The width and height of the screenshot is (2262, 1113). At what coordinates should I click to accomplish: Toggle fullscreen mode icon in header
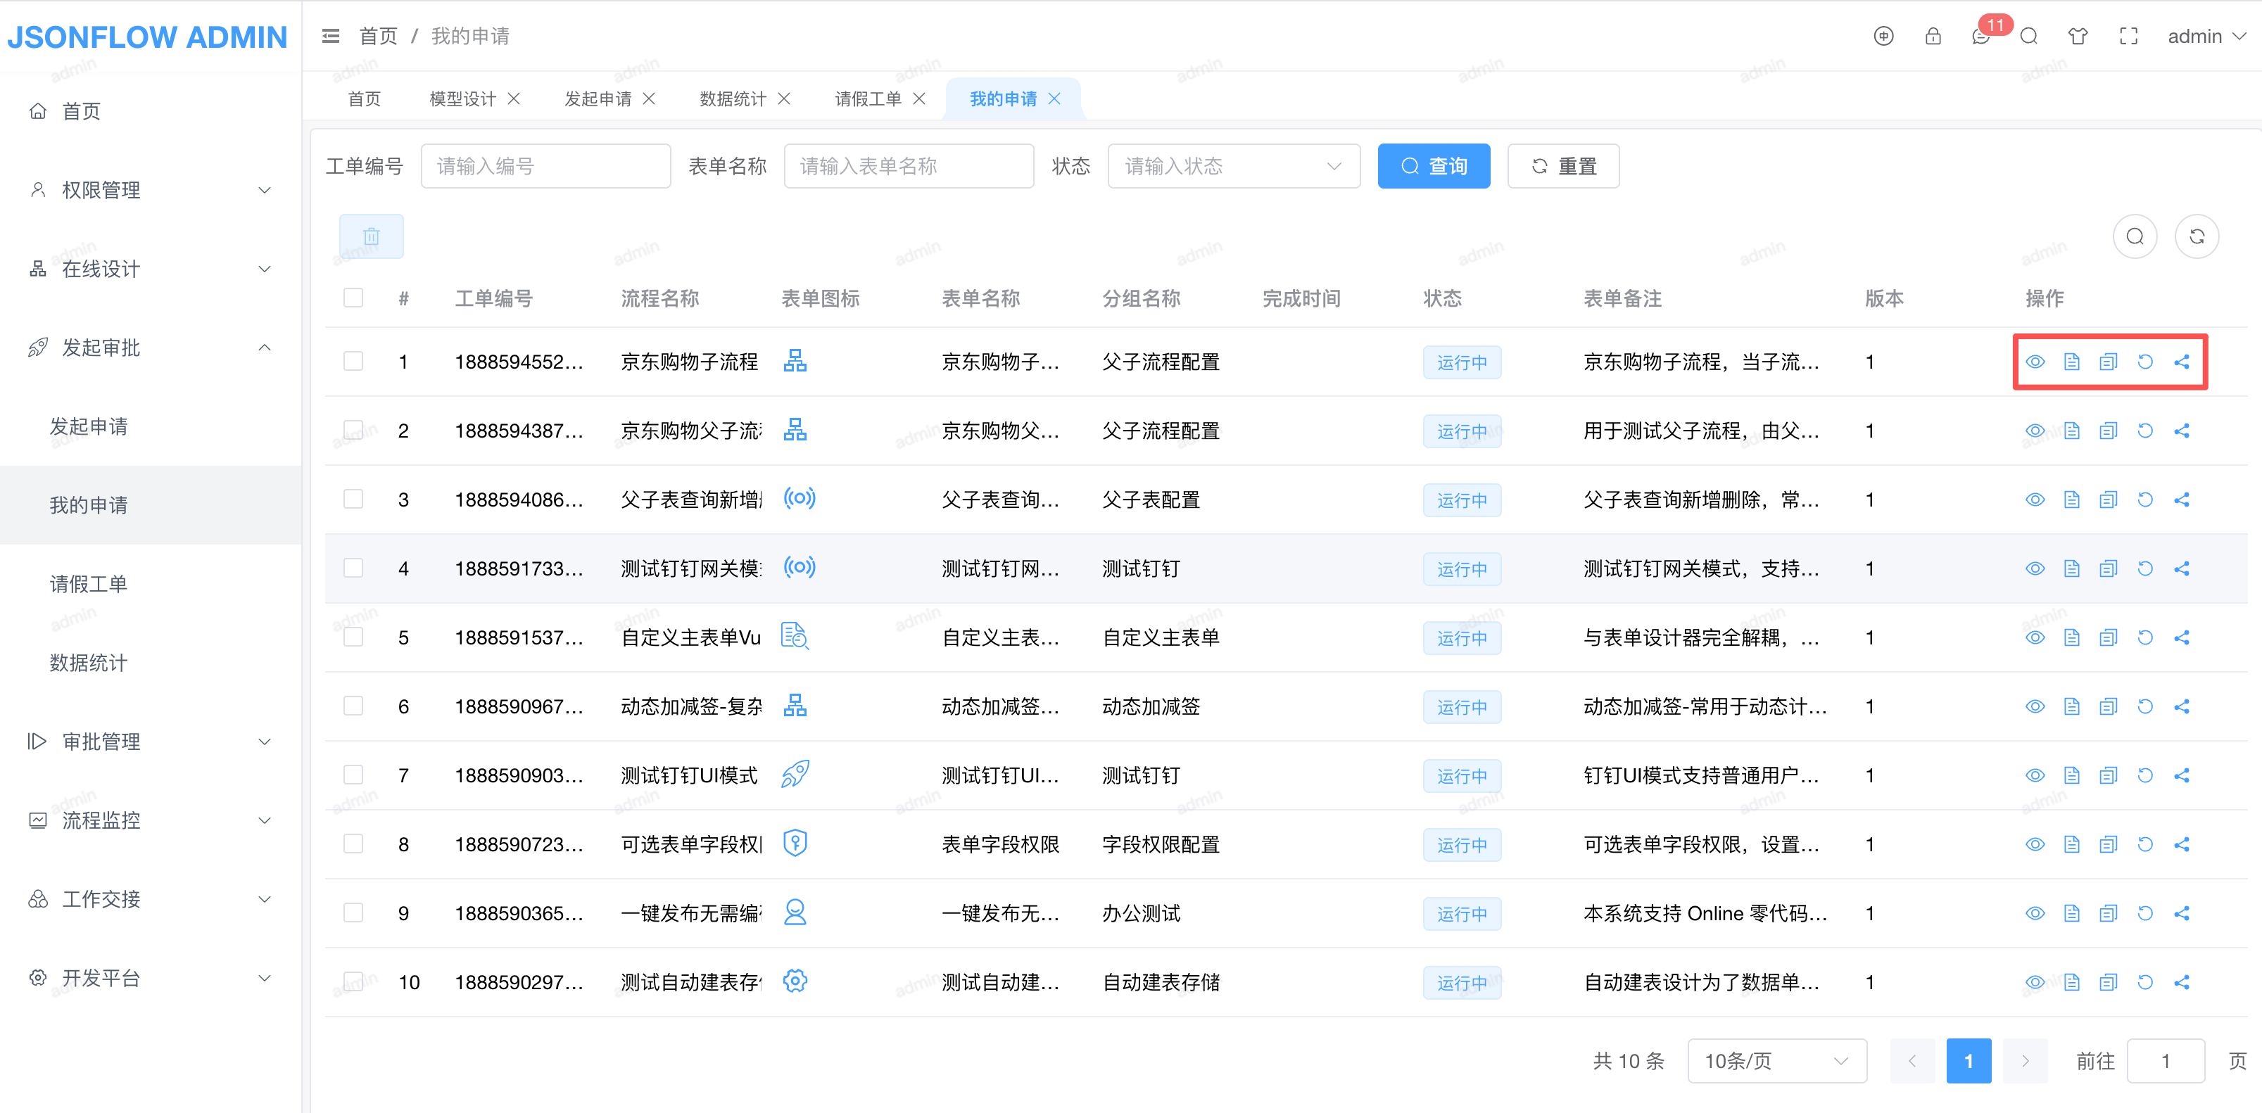tap(2128, 36)
